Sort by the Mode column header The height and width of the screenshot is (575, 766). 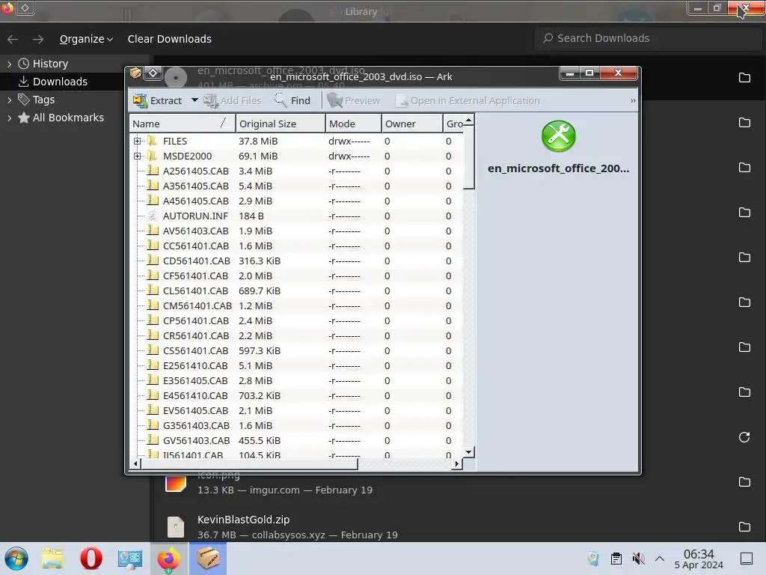[353, 124]
